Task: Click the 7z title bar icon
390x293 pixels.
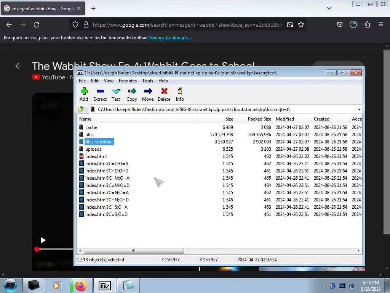Action: point(80,73)
